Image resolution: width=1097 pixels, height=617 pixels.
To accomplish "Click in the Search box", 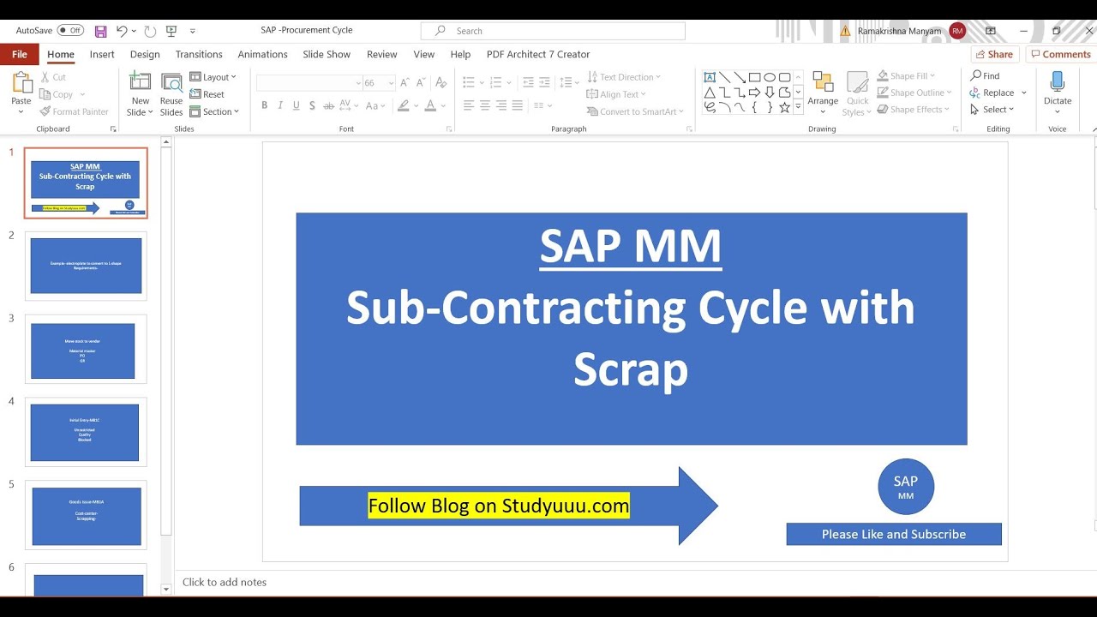I will point(553,31).
